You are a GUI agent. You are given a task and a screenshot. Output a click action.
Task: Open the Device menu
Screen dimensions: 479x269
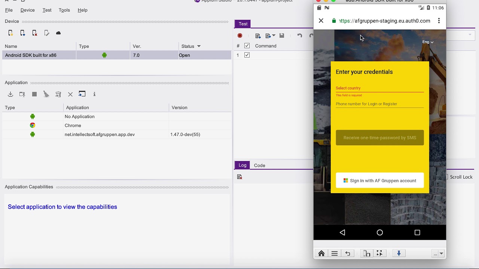tap(27, 10)
